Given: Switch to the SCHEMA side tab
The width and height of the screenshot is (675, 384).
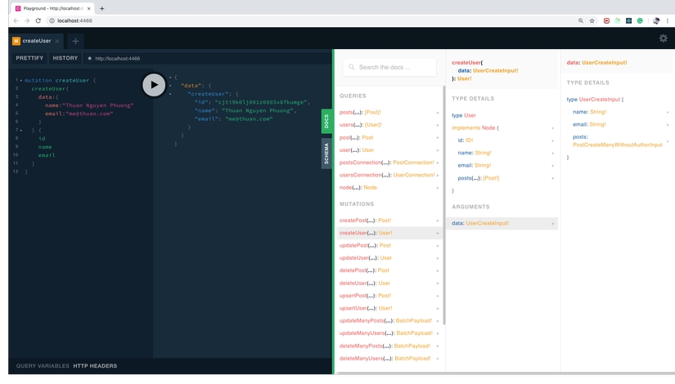Looking at the screenshot, I should (326, 153).
